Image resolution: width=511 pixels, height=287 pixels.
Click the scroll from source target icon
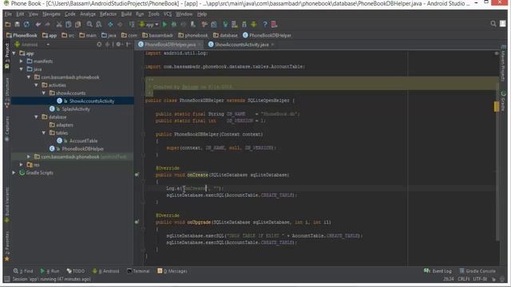coord(99,45)
